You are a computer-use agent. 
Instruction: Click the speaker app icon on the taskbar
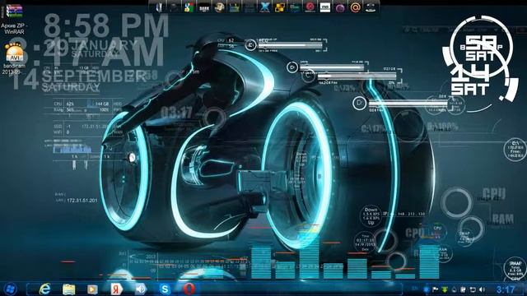pyautogui.click(x=141, y=289)
